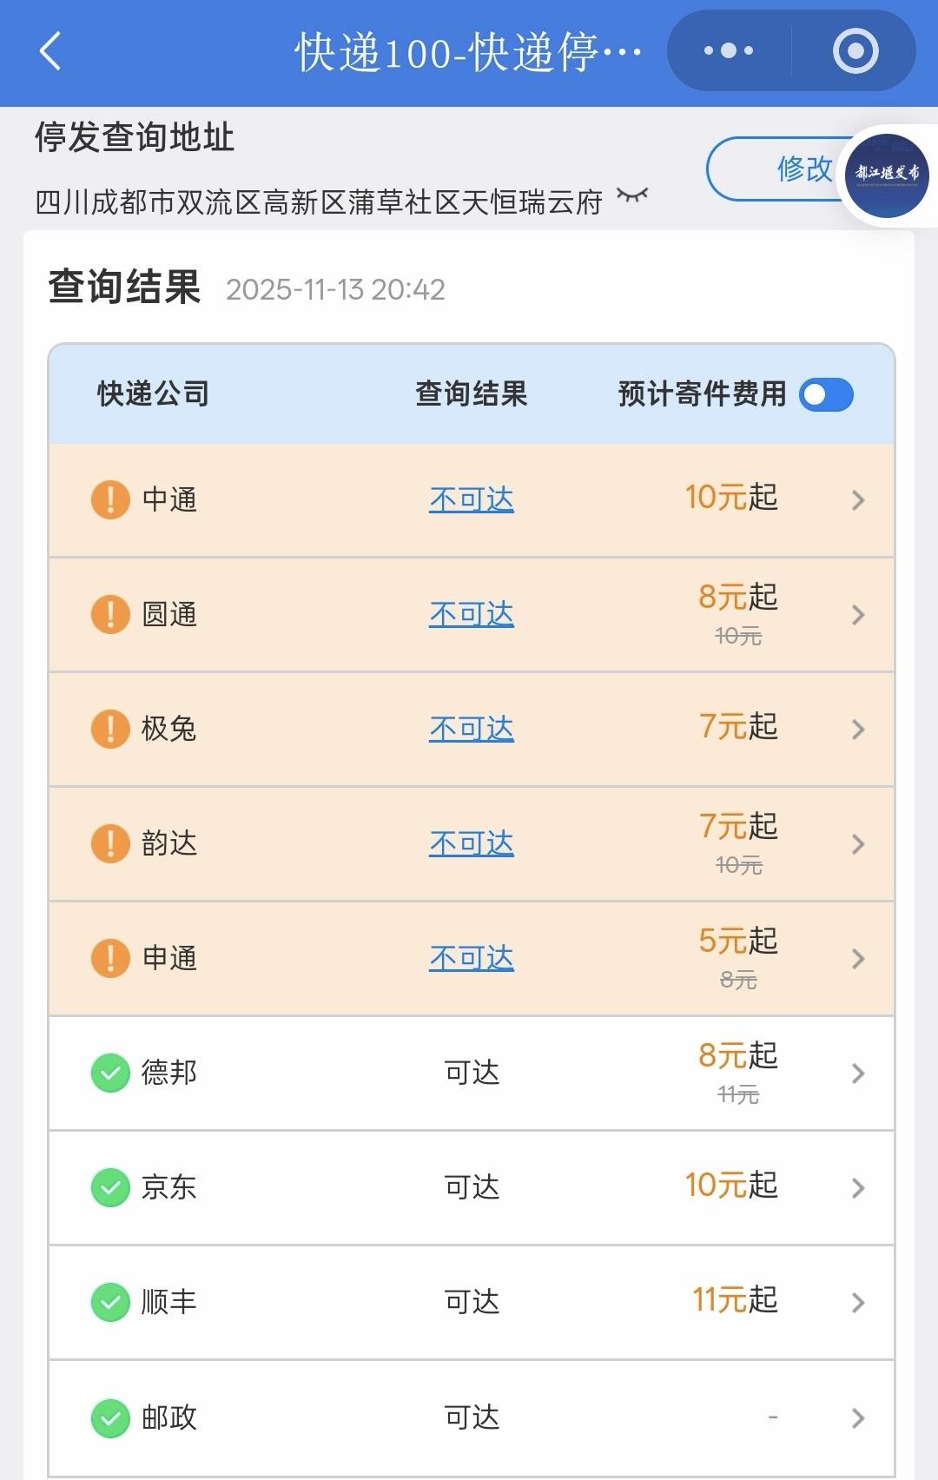Expand the 韵达 row arrow

click(x=858, y=844)
